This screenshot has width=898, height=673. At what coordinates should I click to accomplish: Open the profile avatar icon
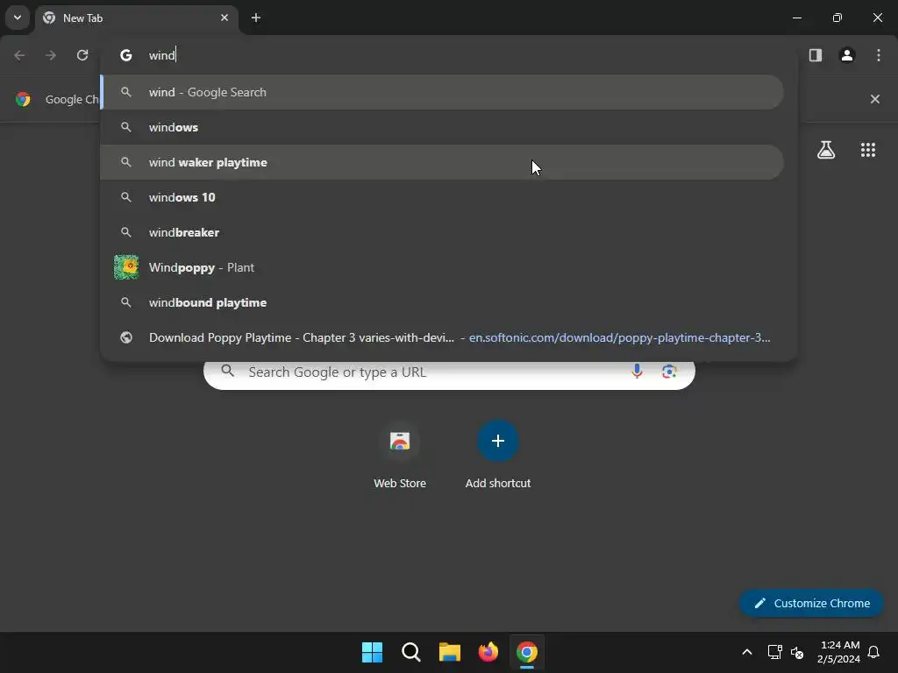(847, 55)
